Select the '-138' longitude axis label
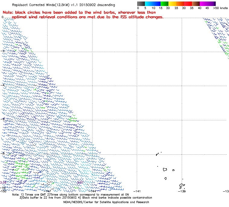Screen dimensions: 229x207 click(182, 191)
